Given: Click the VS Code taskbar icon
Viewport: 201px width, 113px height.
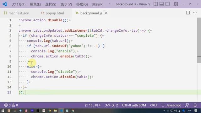Looking at the screenshot, I should click(x=61, y=110).
